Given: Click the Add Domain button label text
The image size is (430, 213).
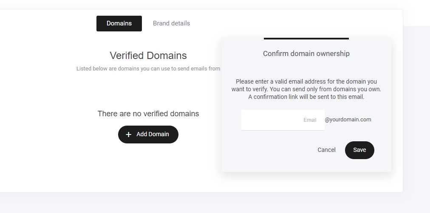Looking at the screenshot, I should click(x=153, y=134).
